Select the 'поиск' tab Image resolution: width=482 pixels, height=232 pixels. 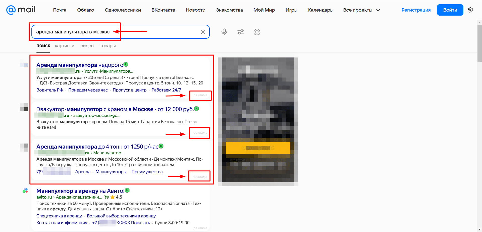click(43, 46)
